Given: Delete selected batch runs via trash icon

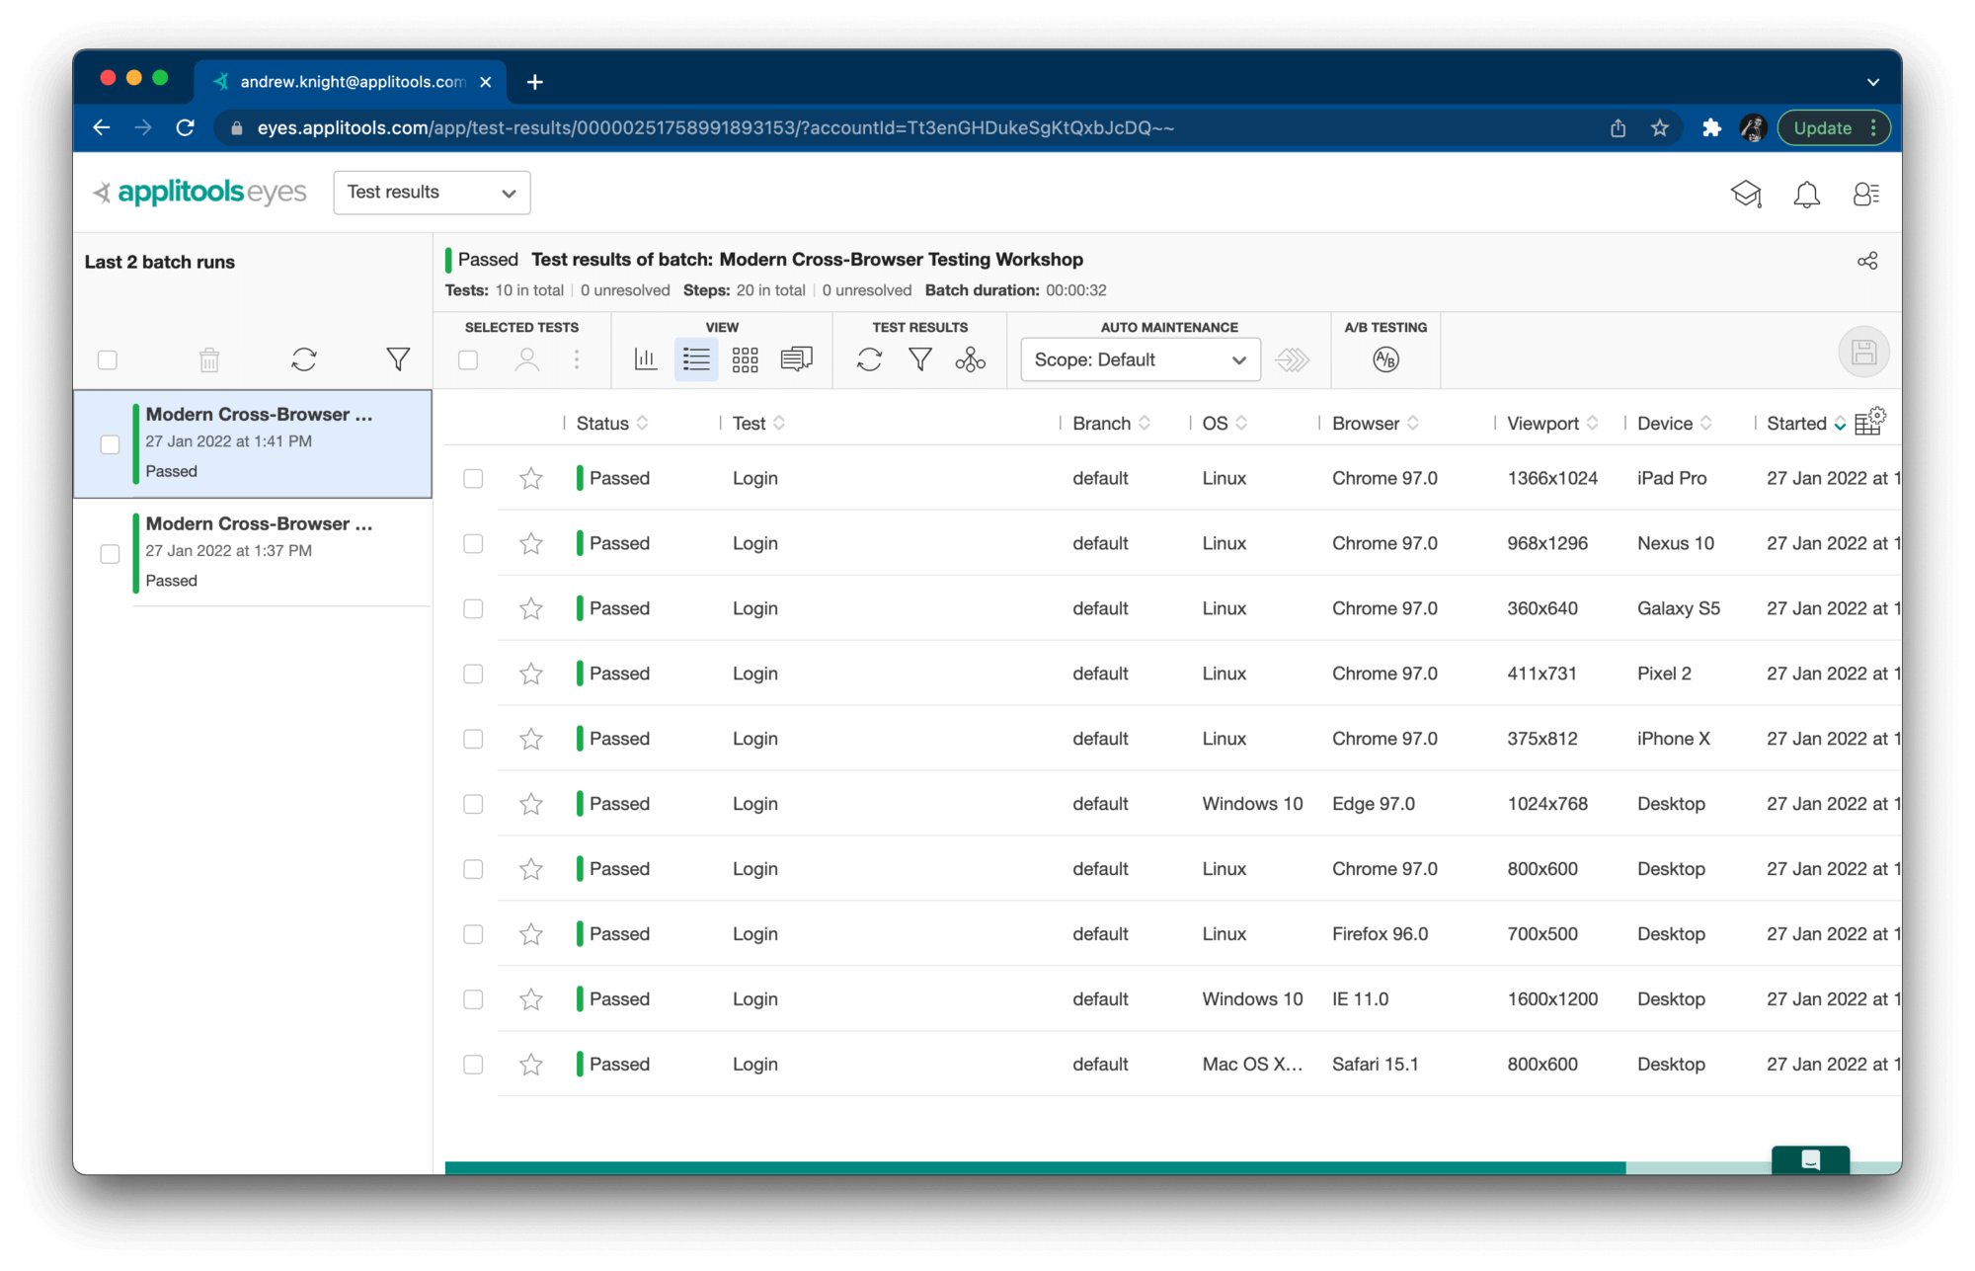Looking at the screenshot, I should pyautogui.click(x=208, y=359).
